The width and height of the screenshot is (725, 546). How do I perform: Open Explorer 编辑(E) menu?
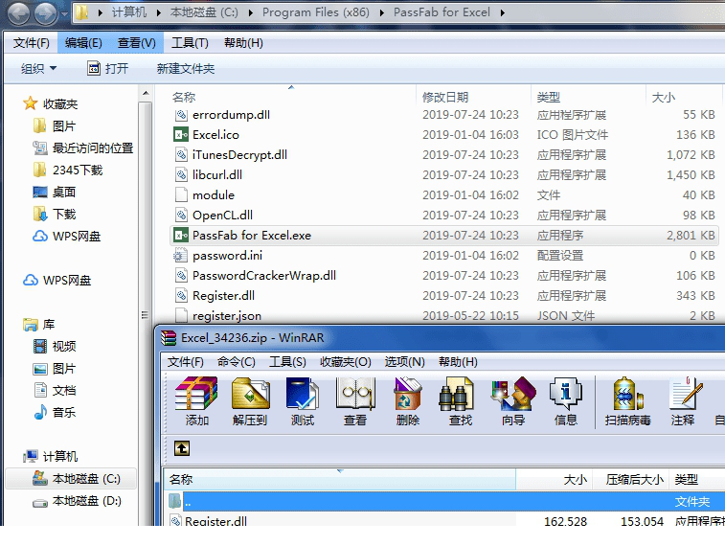point(83,43)
